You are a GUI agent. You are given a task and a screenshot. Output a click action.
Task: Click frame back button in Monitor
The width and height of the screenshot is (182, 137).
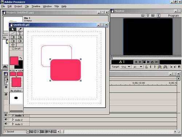pos(136,62)
